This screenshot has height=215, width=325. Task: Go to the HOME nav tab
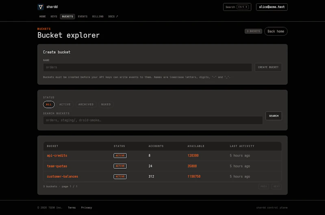click(43, 17)
